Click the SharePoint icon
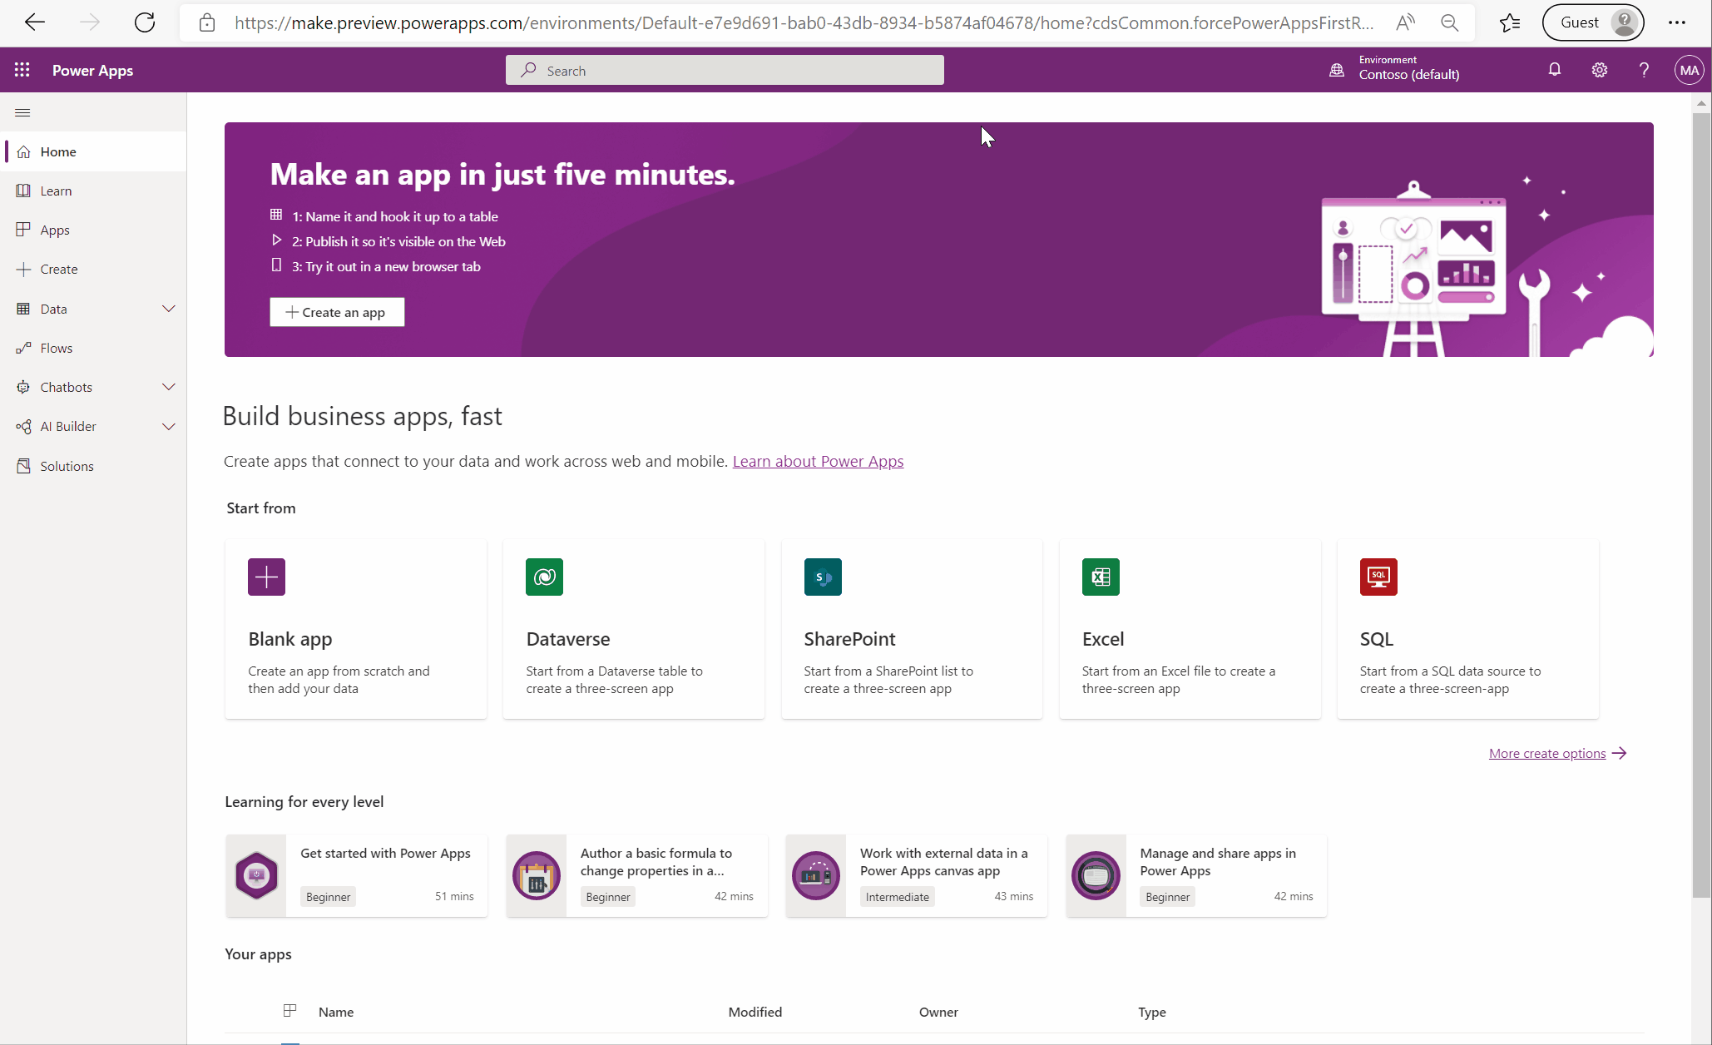 [x=822, y=577]
